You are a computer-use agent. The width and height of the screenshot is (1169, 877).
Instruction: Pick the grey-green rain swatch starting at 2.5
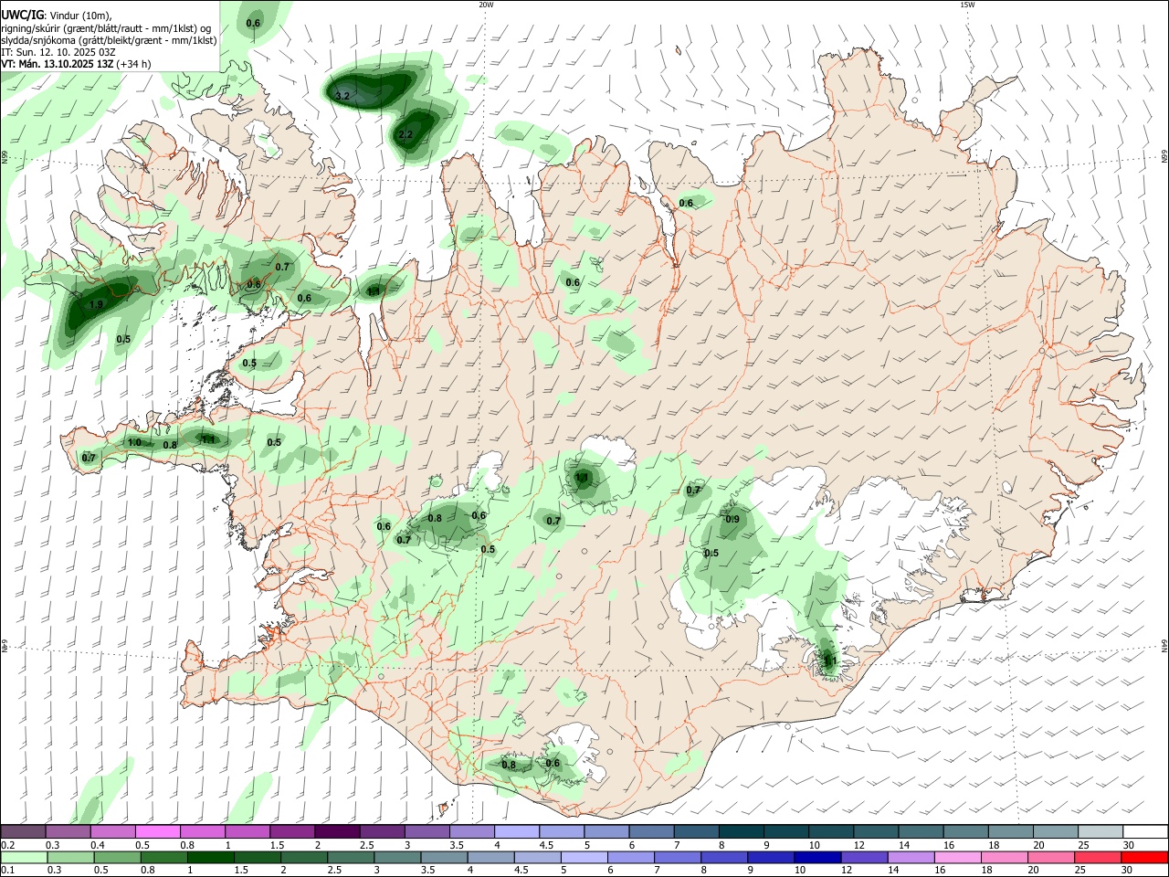click(x=351, y=857)
